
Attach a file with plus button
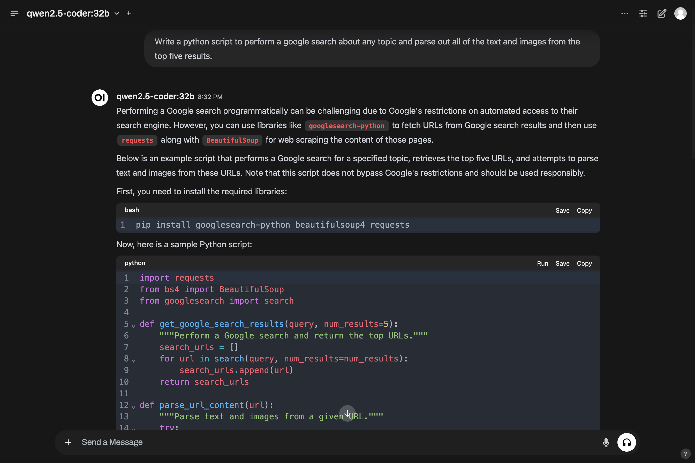[x=68, y=442]
